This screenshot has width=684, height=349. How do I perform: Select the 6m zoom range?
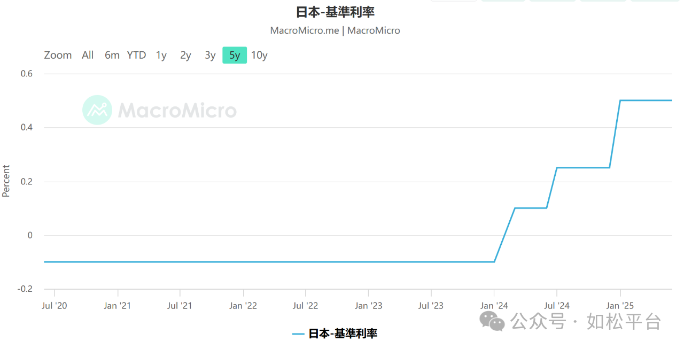[112, 55]
